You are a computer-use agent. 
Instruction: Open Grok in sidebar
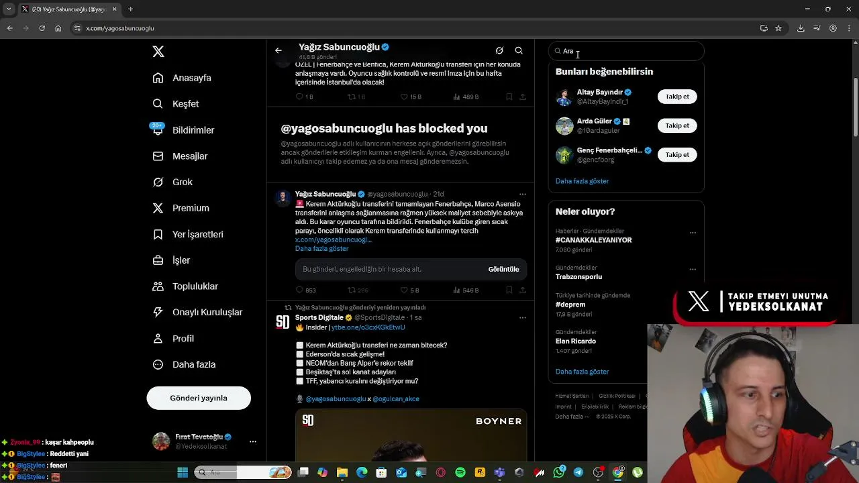(x=172, y=182)
